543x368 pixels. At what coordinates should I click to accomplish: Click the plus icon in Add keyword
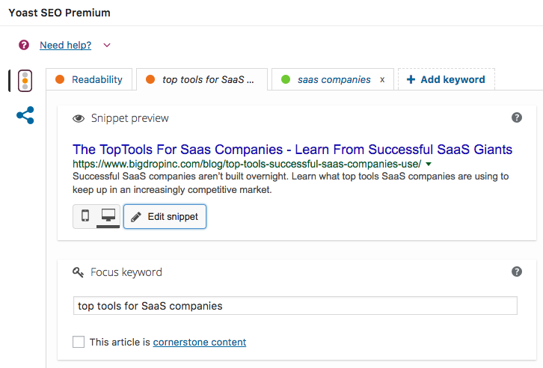click(x=411, y=79)
